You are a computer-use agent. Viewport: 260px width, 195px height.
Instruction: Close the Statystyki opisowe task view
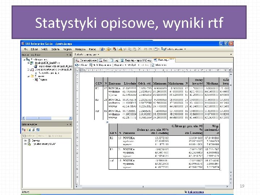tap(231, 55)
